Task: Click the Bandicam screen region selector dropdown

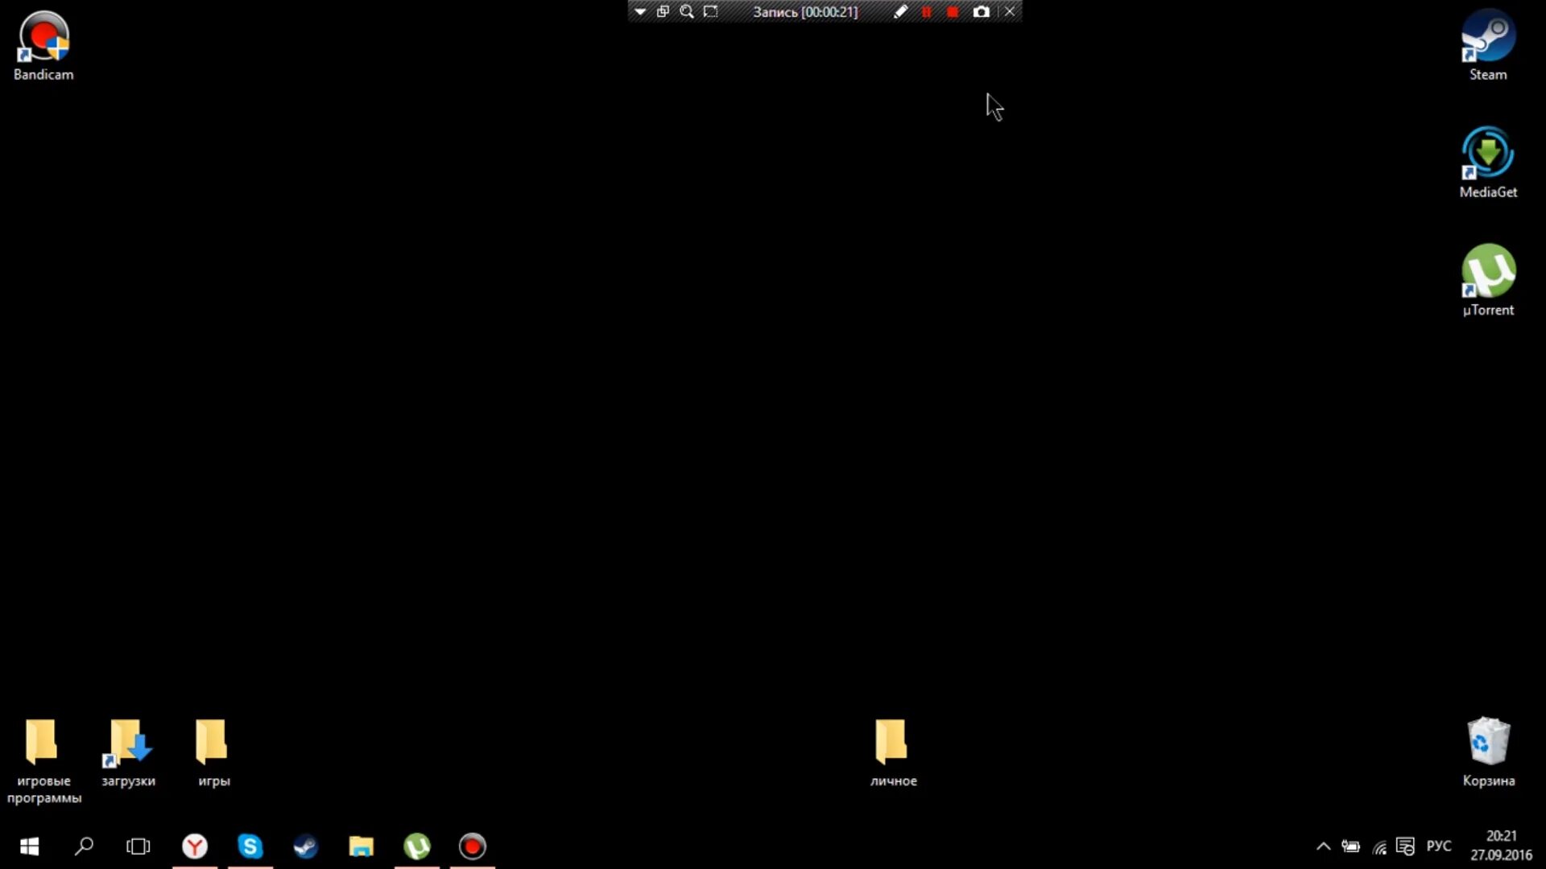Action: [x=639, y=12]
